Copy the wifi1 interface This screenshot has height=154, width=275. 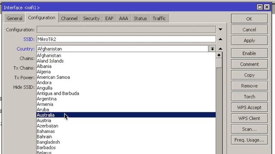click(x=249, y=75)
